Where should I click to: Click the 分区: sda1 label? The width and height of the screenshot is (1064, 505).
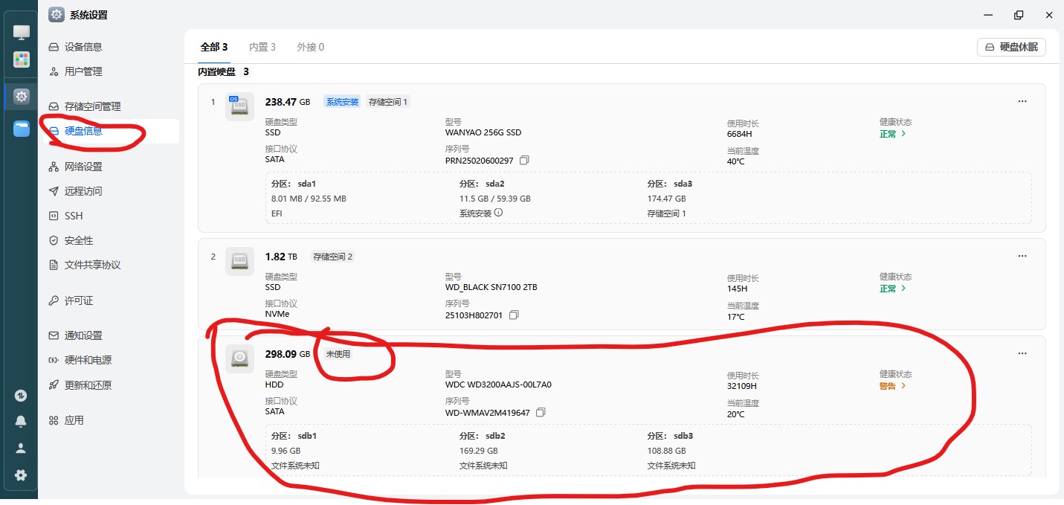click(x=294, y=184)
